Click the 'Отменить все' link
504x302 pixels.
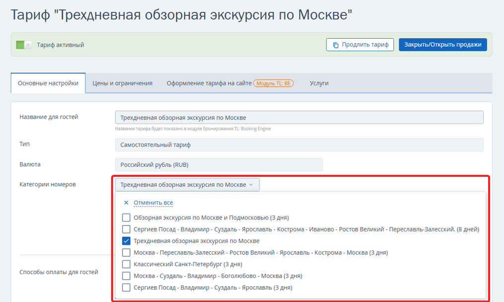click(153, 203)
